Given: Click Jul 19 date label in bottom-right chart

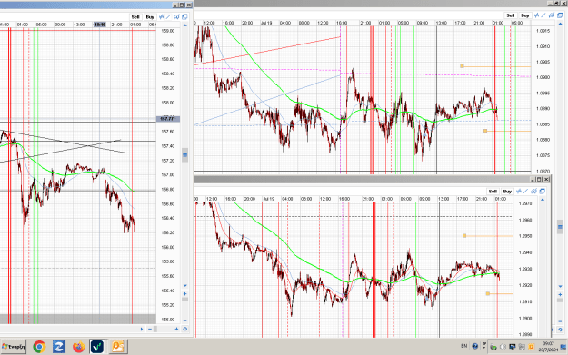Looking at the screenshot, I should click(x=269, y=199).
